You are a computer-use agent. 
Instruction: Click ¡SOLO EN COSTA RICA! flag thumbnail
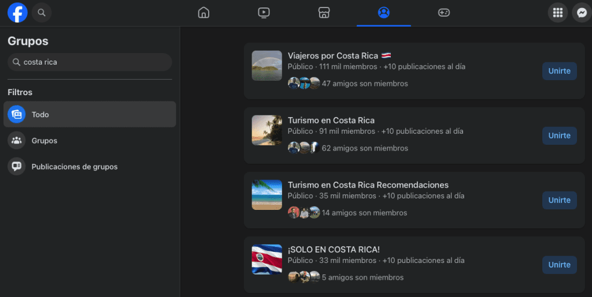pos(267,260)
